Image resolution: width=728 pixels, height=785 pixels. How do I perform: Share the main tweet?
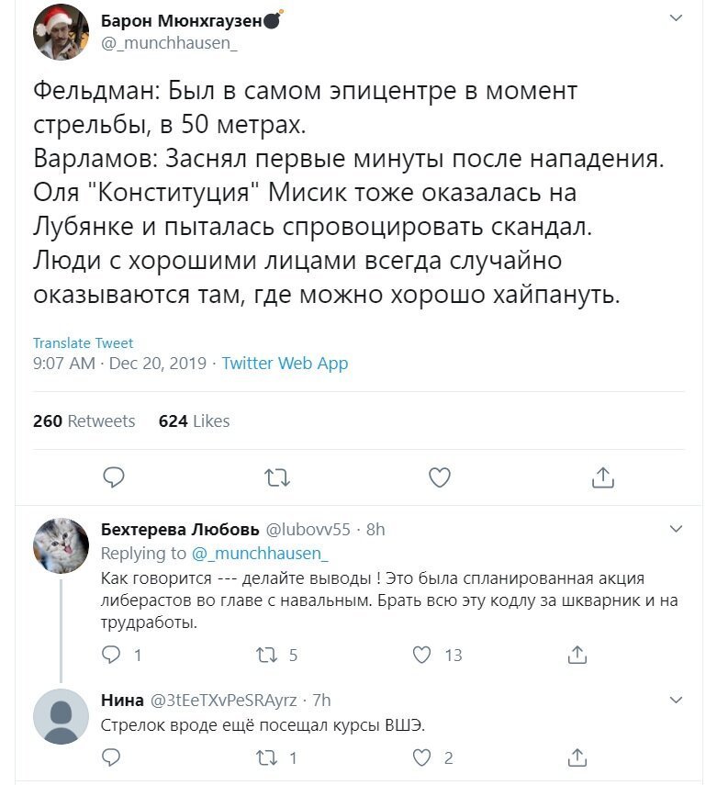[x=603, y=477]
